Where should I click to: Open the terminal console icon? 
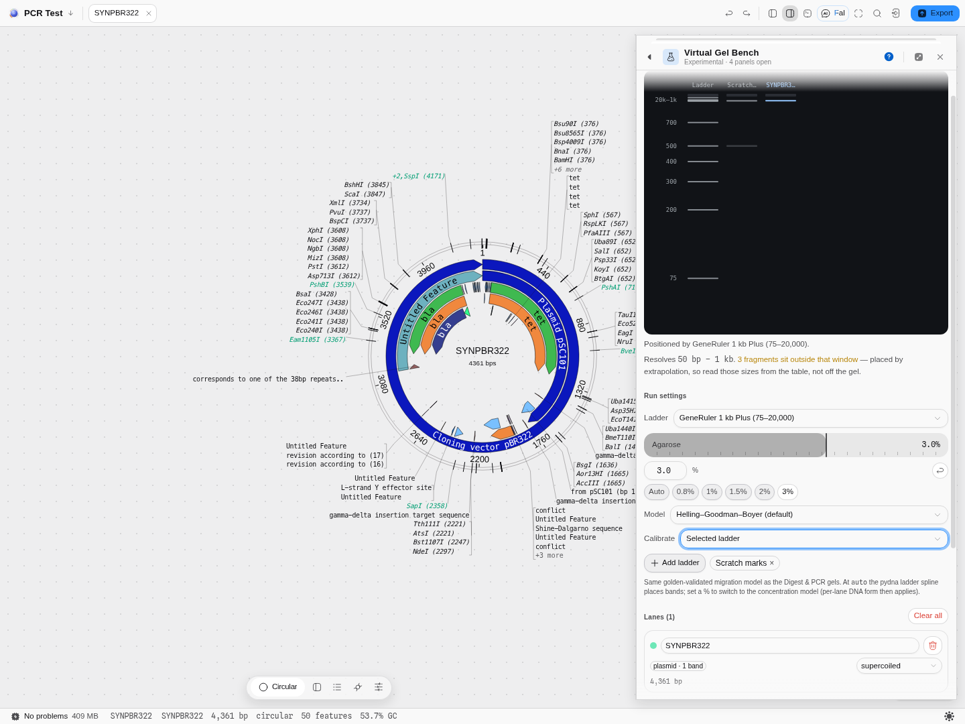click(808, 13)
